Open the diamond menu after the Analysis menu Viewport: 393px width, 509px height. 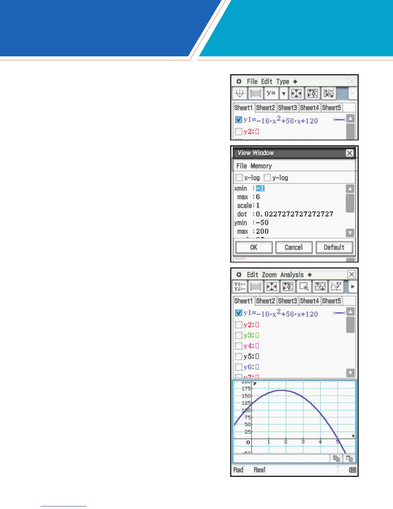[310, 275]
